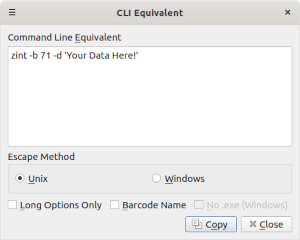Select the Windows escape method radio
300x240 pixels.
[x=156, y=178]
